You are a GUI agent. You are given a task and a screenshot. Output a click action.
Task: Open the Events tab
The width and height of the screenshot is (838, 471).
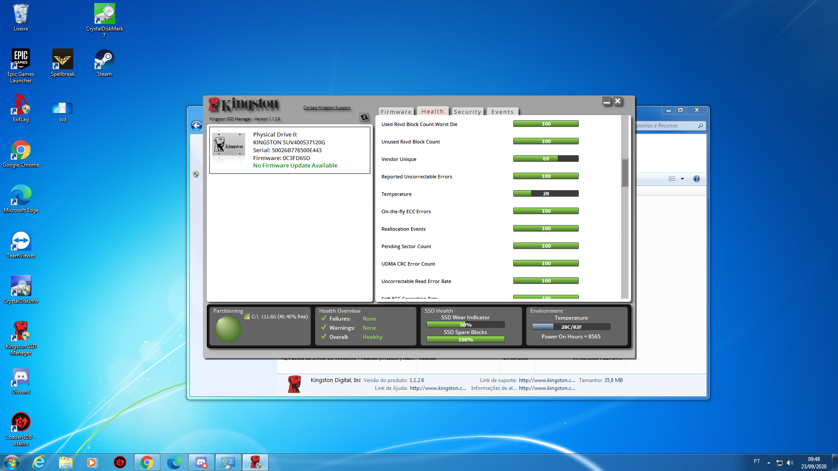point(502,112)
